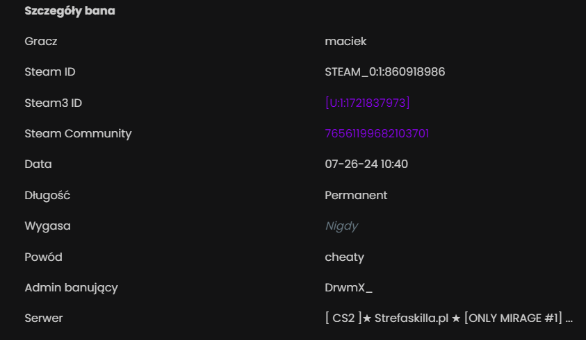
Task: Click the Szczegóły bana heading
Action: click(x=70, y=11)
